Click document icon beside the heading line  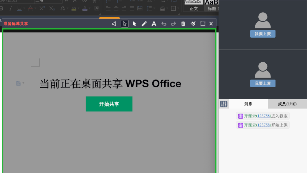click(x=18, y=83)
